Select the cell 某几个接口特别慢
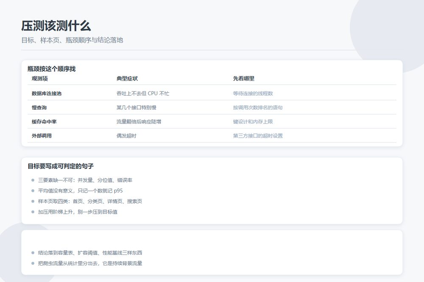 coord(136,108)
